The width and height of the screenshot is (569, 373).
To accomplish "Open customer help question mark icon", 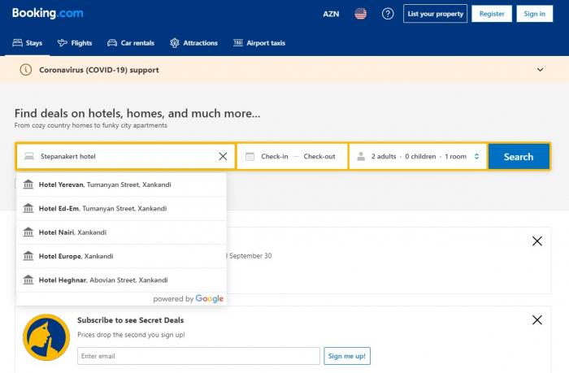I will point(388,14).
